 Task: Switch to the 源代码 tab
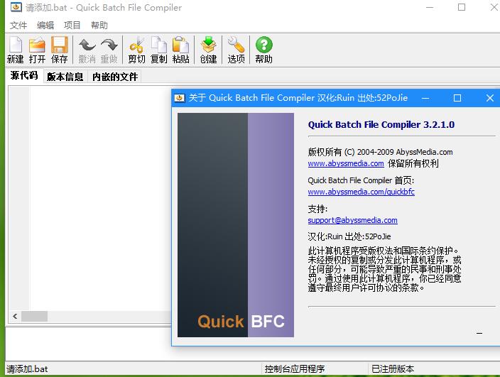pyautogui.click(x=24, y=75)
